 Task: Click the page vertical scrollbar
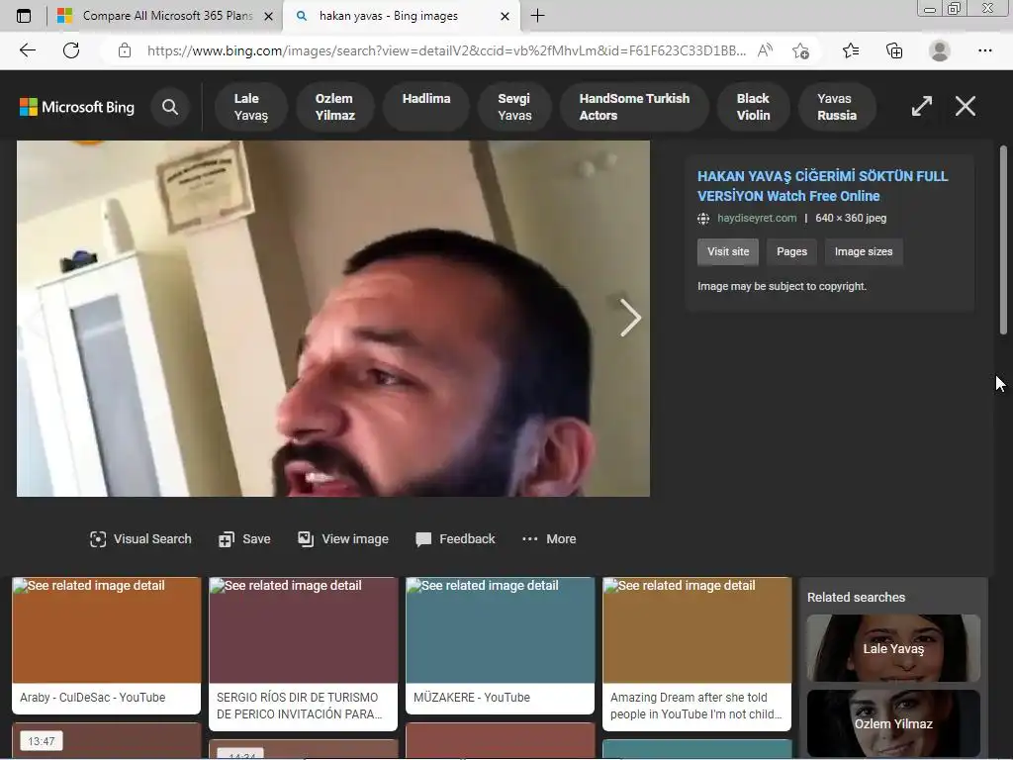click(x=1003, y=240)
